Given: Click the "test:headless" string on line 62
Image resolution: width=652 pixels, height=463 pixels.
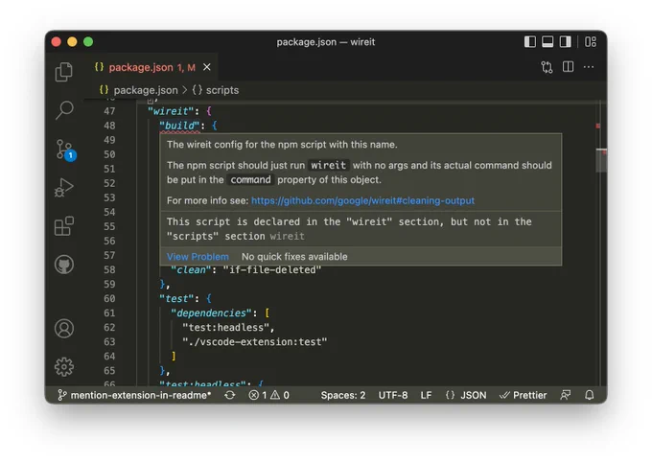Looking at the screenshot, I should [x=225, y=328].
